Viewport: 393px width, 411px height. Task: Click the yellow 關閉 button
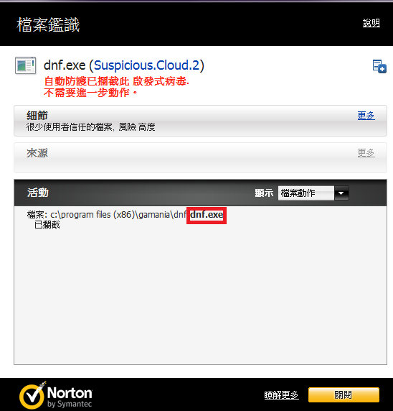[x=344, y=394]
